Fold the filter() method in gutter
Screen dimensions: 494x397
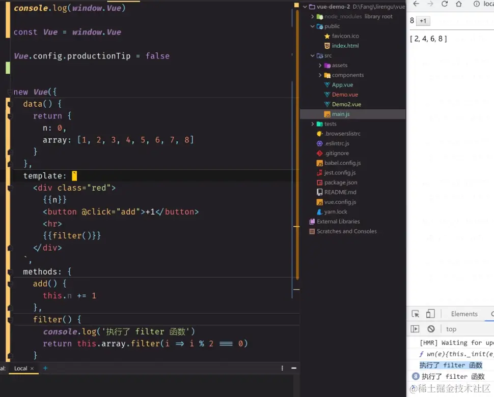tap(10, 320)
